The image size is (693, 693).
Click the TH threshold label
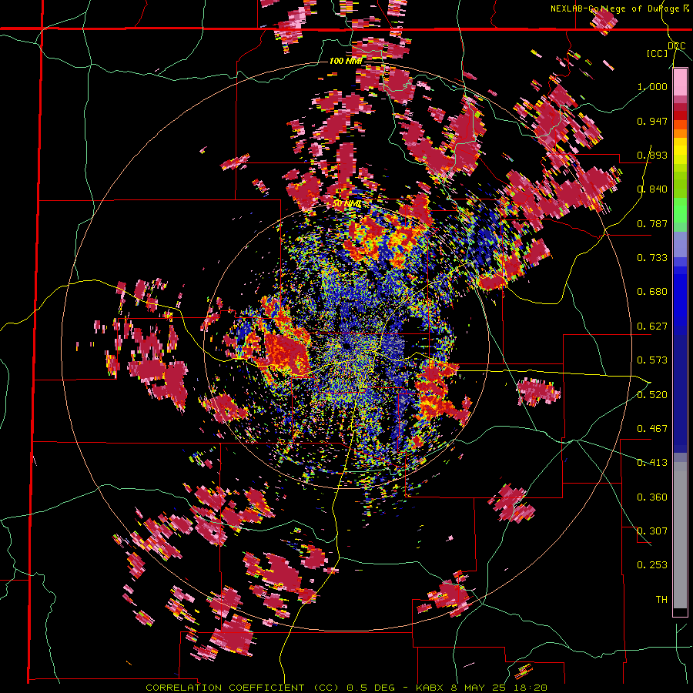661,600
